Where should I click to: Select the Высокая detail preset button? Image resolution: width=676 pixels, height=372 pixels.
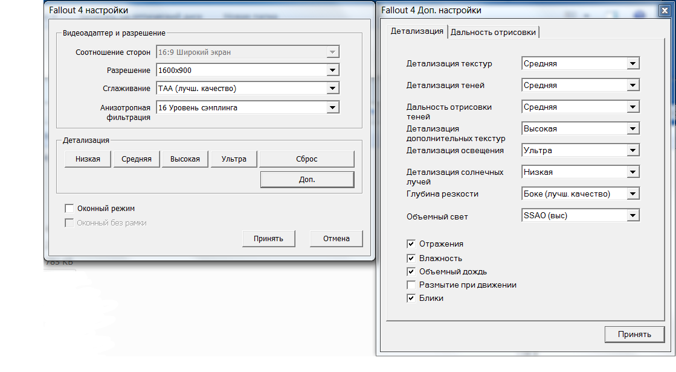point(185,159)
